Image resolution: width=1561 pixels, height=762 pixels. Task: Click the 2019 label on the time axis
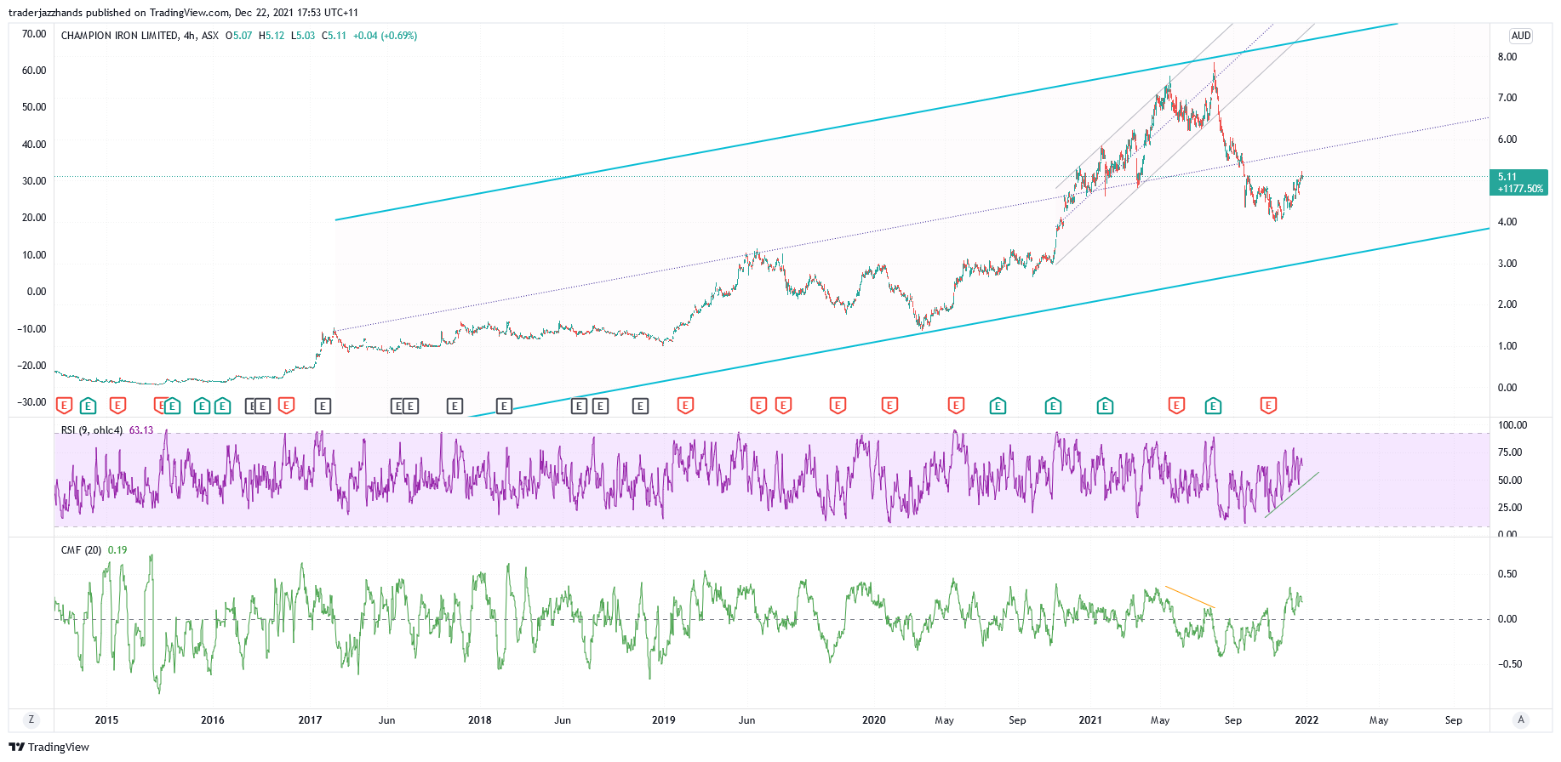(664, 720)
